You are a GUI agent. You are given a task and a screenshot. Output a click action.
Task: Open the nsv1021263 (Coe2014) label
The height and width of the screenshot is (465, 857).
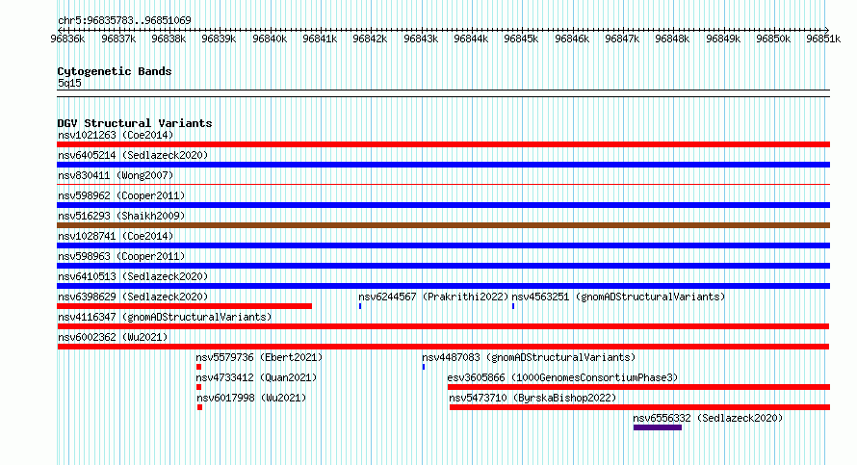click(116, 135)
